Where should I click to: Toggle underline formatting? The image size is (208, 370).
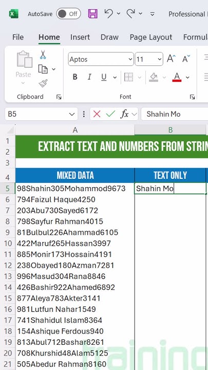104,77
